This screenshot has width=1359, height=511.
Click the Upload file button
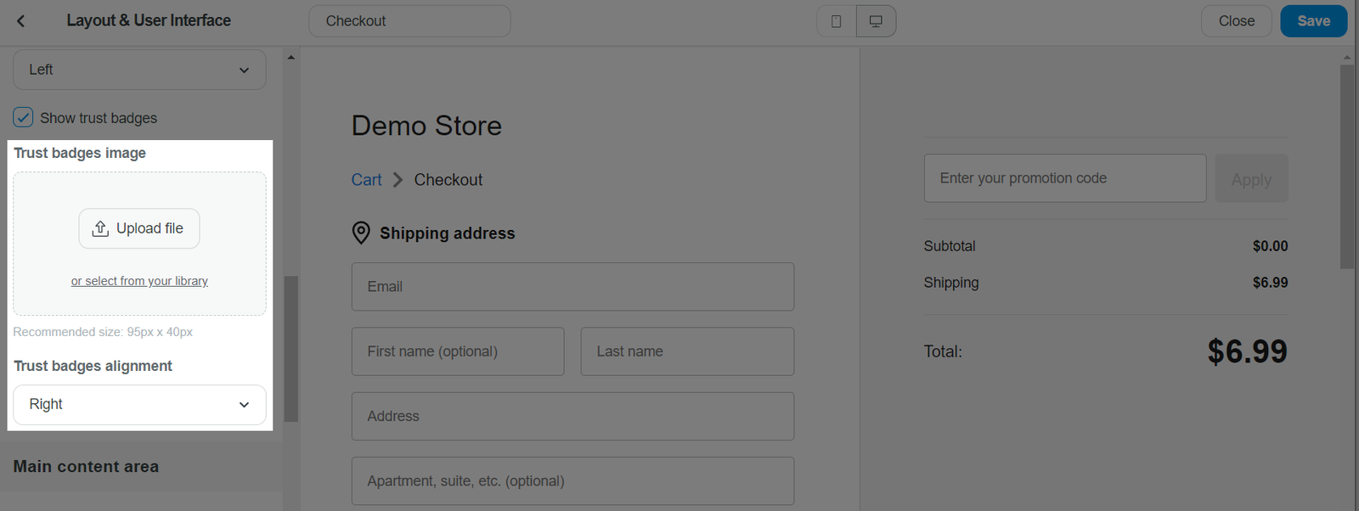click(139, 228)
